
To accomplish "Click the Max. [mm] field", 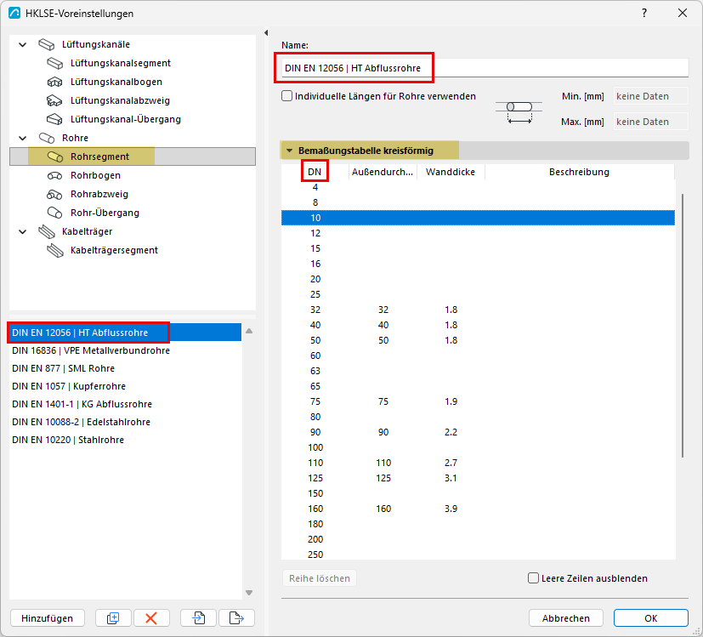I will click(x=650, y=122).
